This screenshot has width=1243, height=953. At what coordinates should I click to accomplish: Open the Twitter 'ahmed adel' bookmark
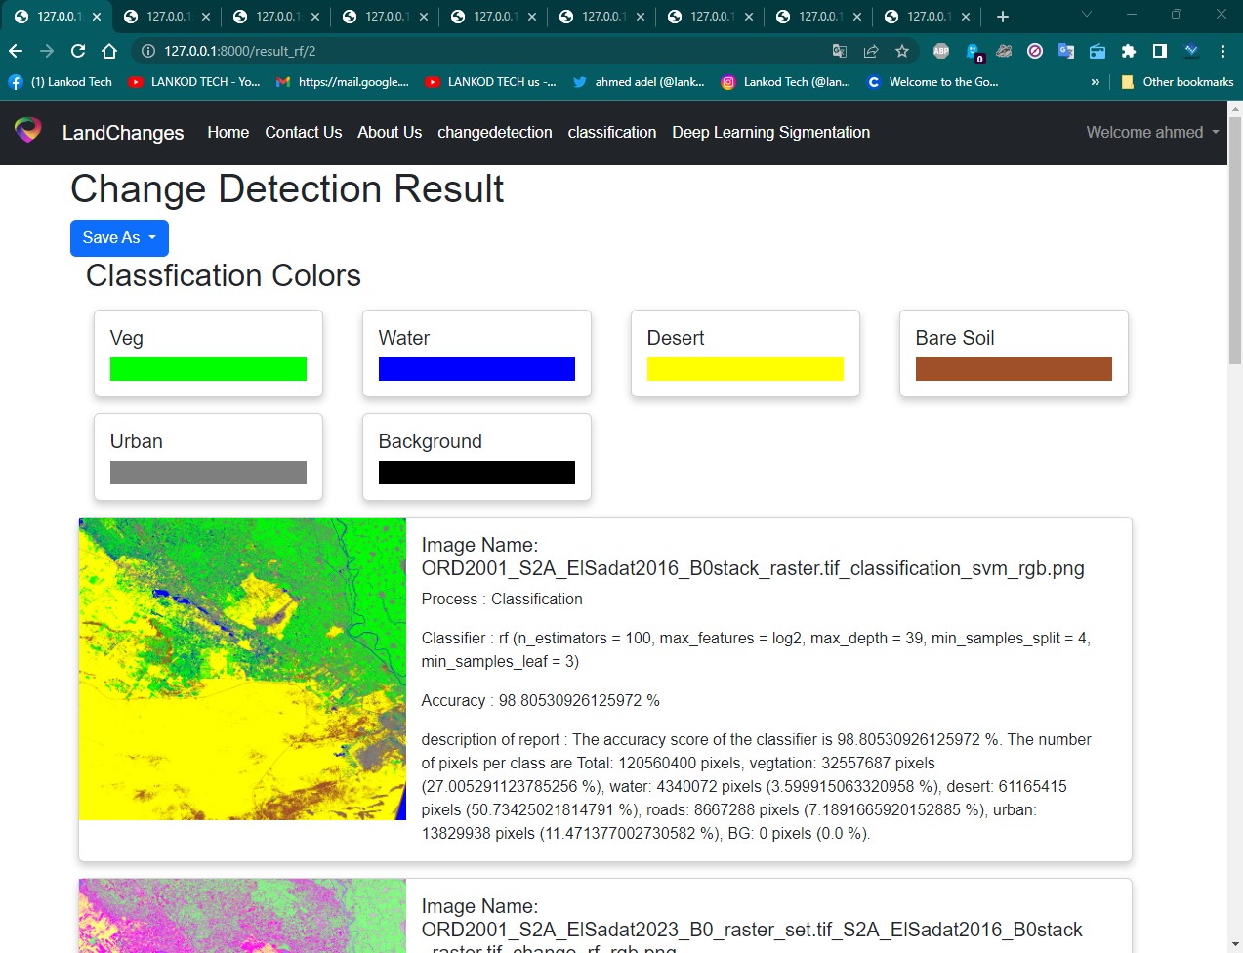(x=639, y=82)
